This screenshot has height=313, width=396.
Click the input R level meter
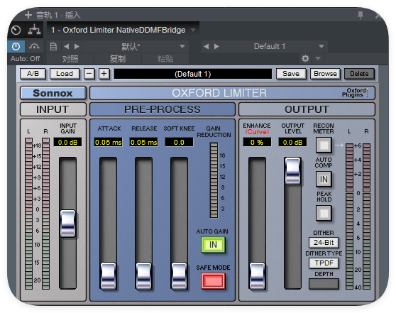(x=45, y=214)
